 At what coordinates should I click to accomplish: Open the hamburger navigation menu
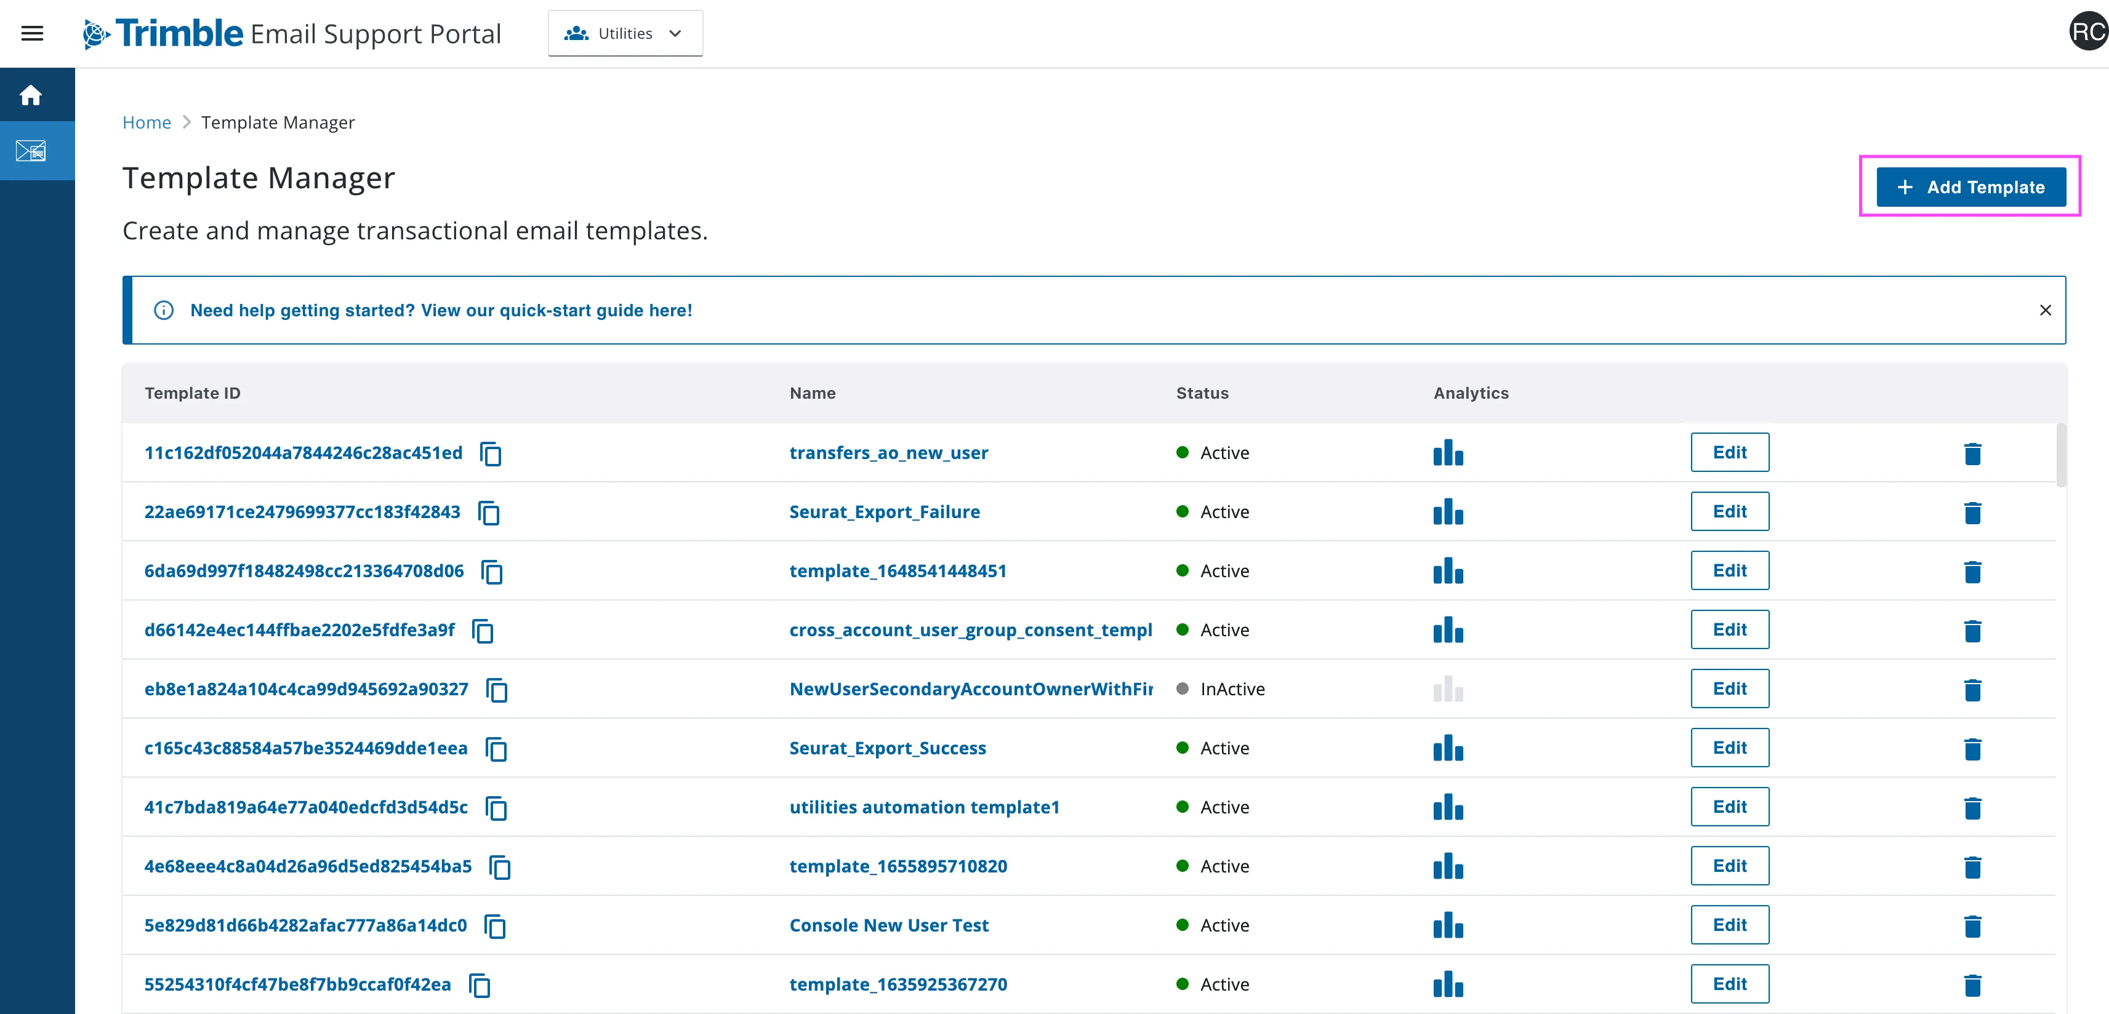click(32, 34)
